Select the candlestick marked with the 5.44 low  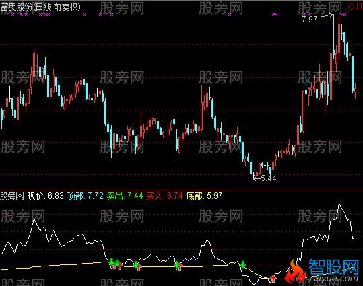click(x=254, y=175)
